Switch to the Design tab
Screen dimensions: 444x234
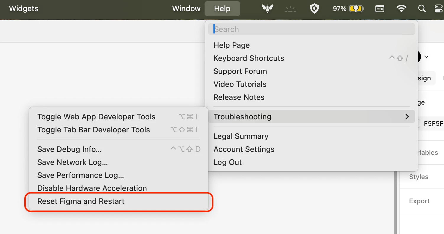pyautogui.click(x=426, y=78)
